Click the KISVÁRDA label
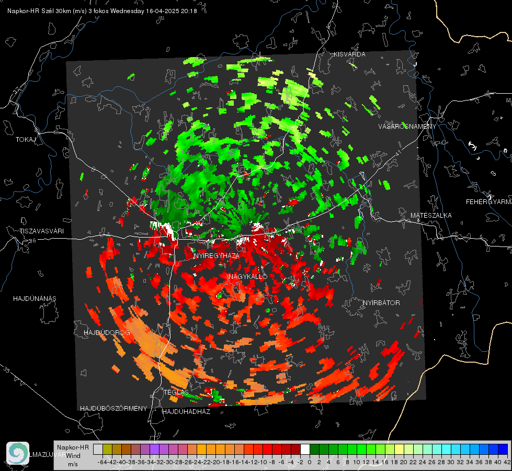The image size is (512, 471). click(x=349, y=54)
